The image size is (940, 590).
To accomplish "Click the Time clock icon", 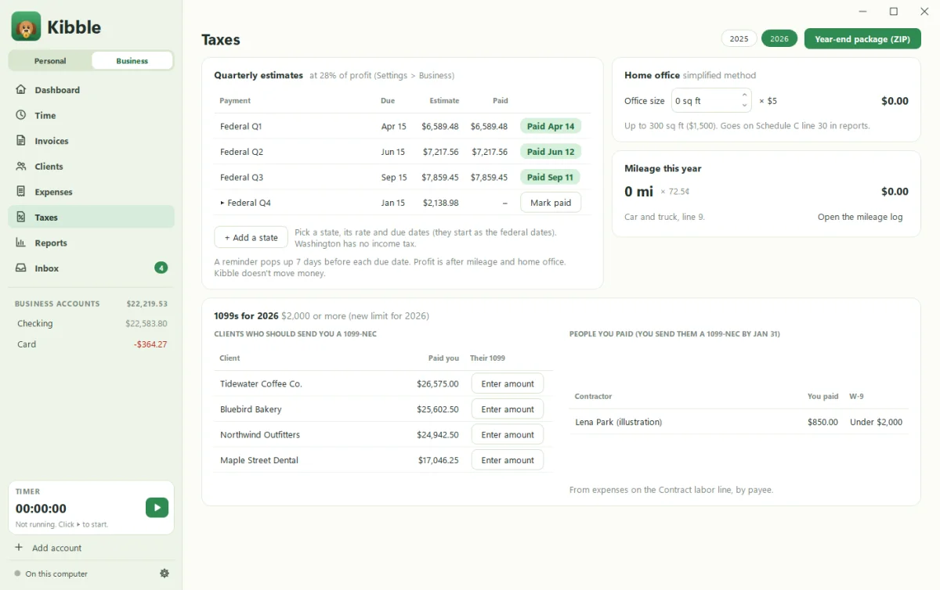I will pos(21,115).
